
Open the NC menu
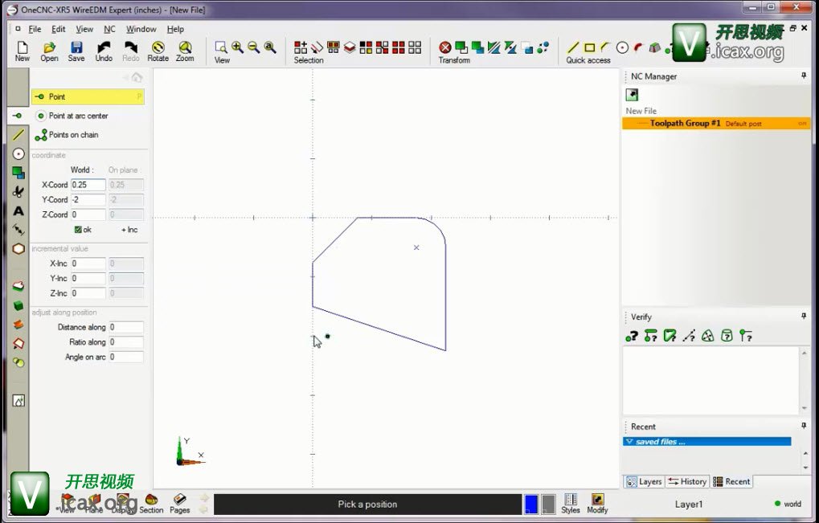(109, 29)
